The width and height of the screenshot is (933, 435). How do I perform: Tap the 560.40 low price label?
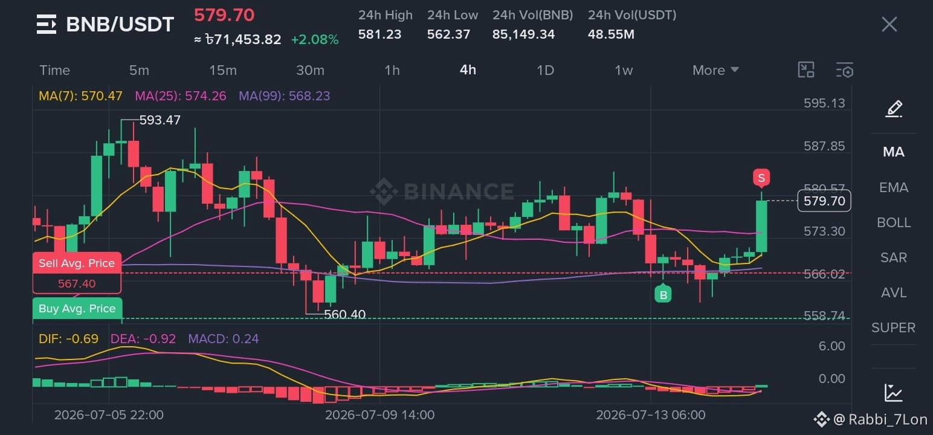pyautogui.click(x=345, y=314)
